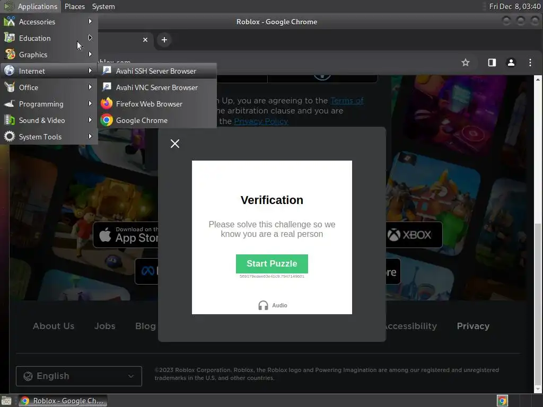Viewport: 543px width, 407px height.
Task: Click the clock showing Fri Dec 8
Action: 514,6
